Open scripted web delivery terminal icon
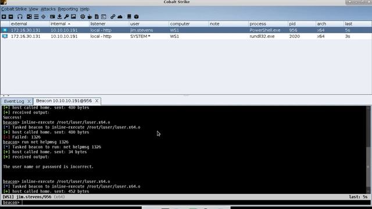 (x=103, y=17)
